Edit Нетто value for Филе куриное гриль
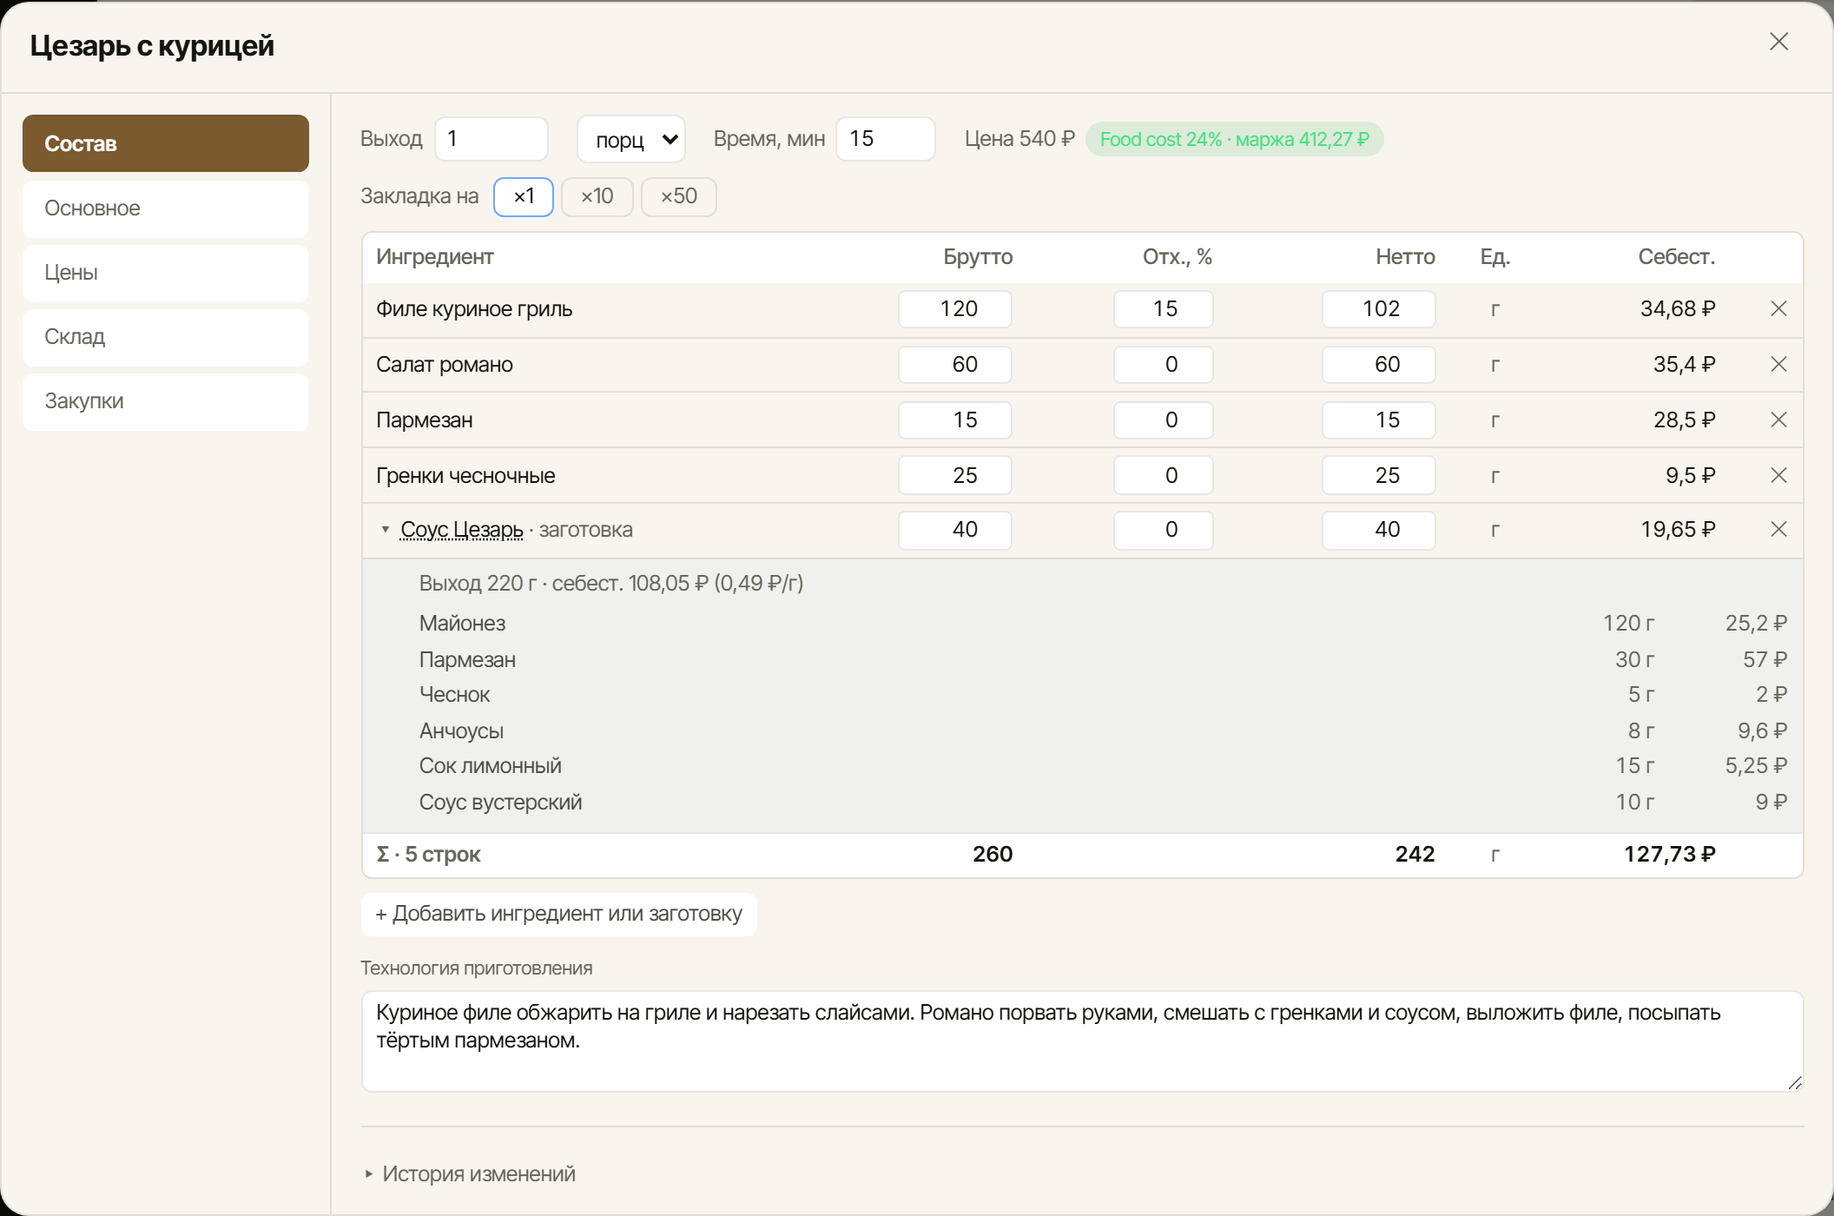1834x1216 pixels. click(1379, 309)
